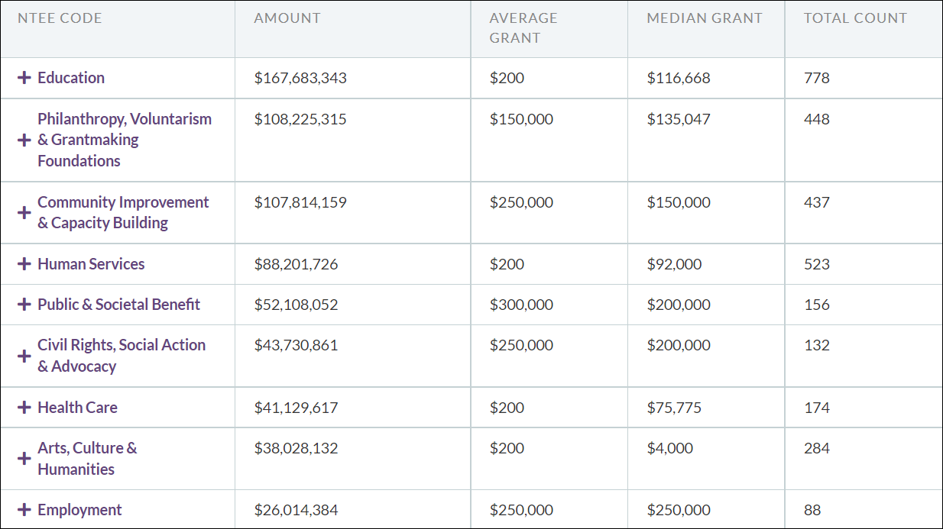Expand the Education row plus icon
The image size is (943, 529).
click(x=24, y=78)
